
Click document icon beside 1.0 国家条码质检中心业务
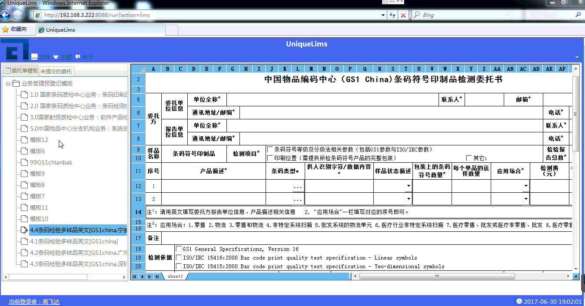coord(24,95)
